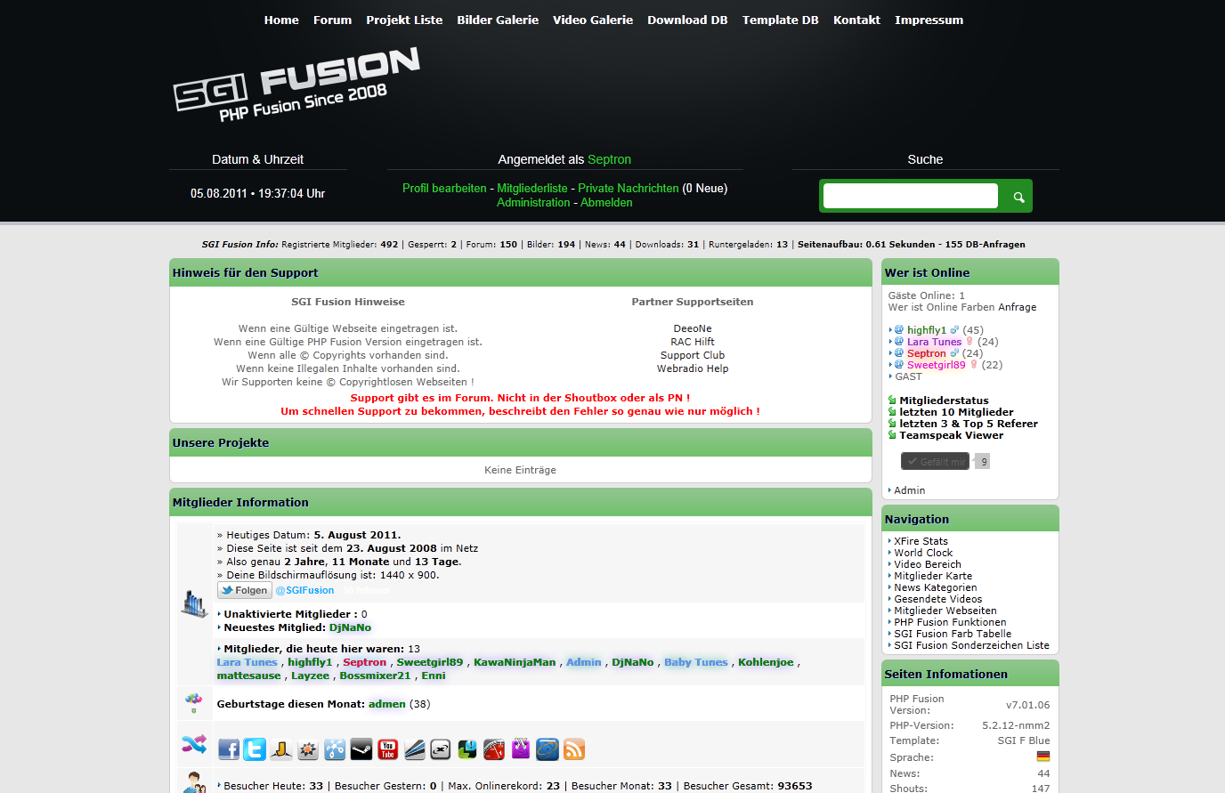Click the Septron username in header
This screenshot has width=1225, height=793.
(x=609, y=159)
